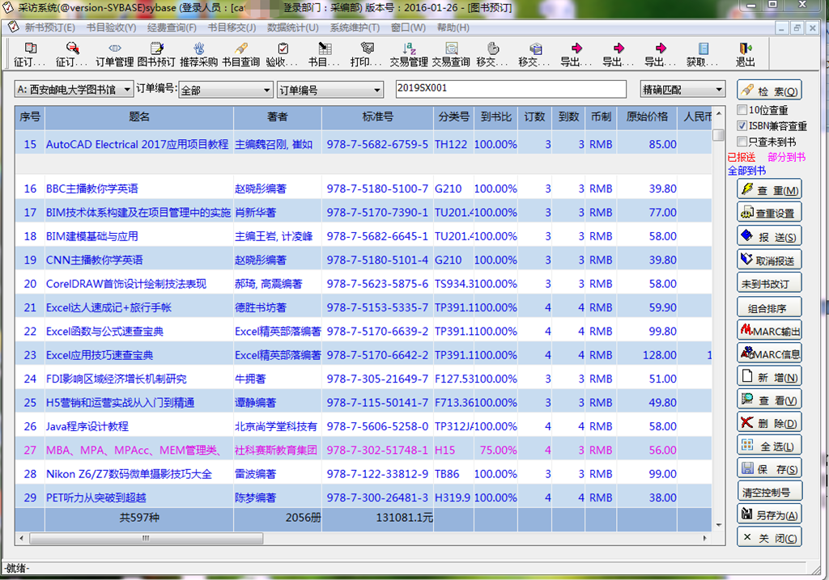829x580 pixels.
Task: Open the 精确匹配 match type dropdown
Action: point(719,90)
